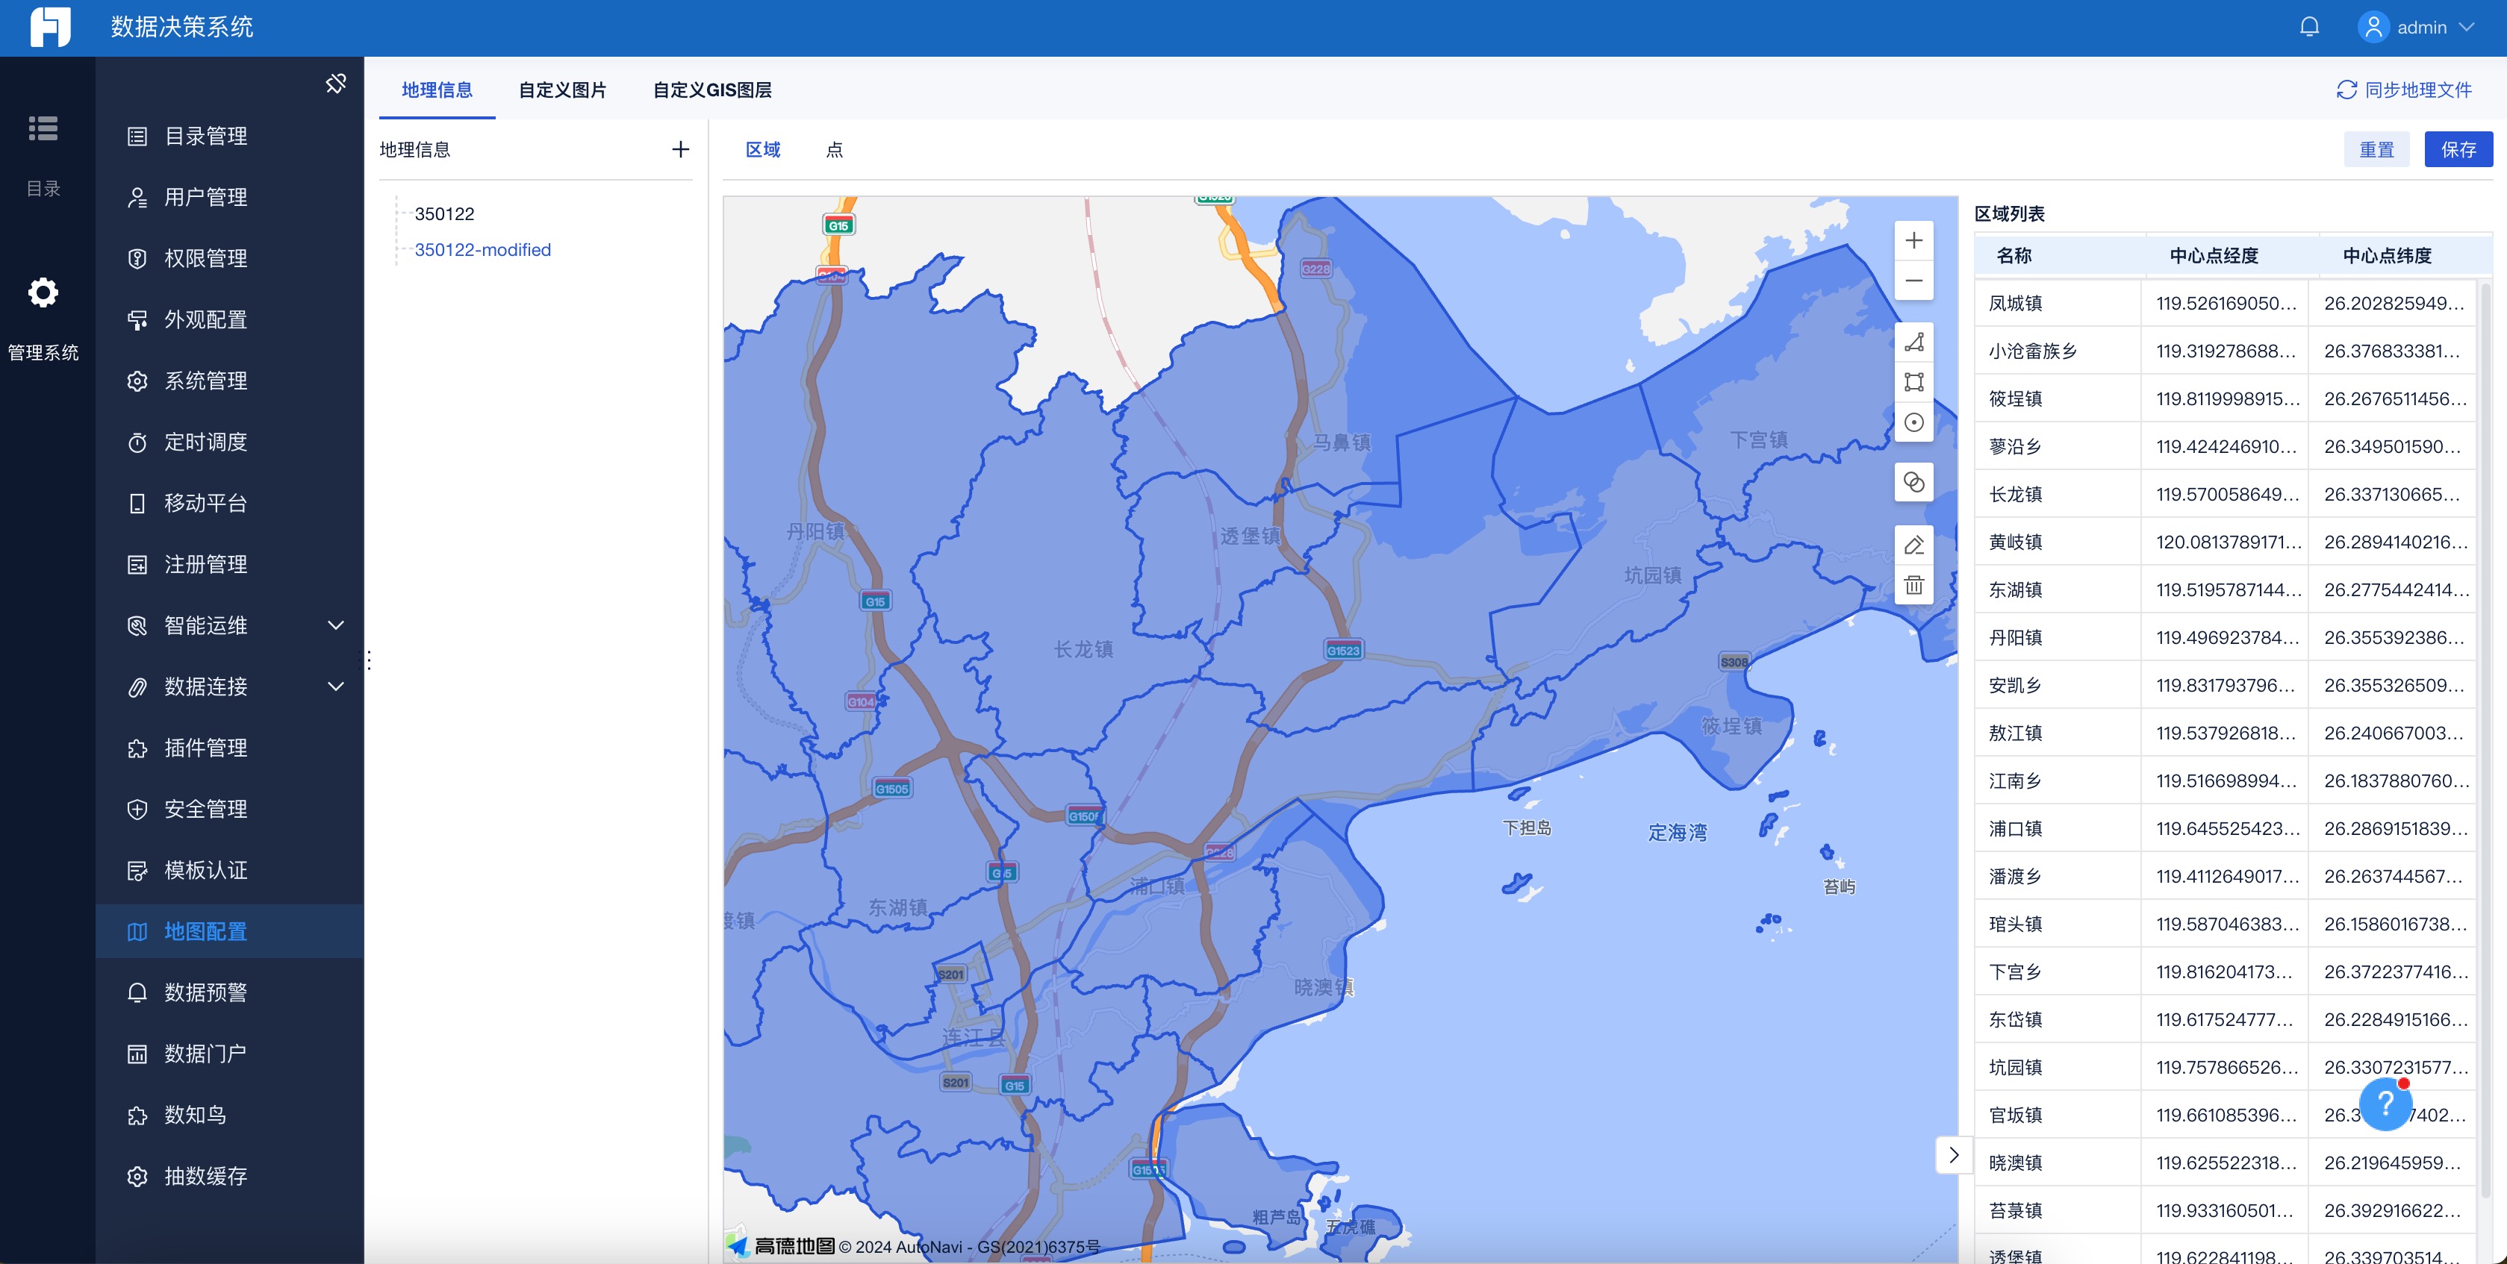
Task: Click the 保存 button
Action: coord(2458,150)
